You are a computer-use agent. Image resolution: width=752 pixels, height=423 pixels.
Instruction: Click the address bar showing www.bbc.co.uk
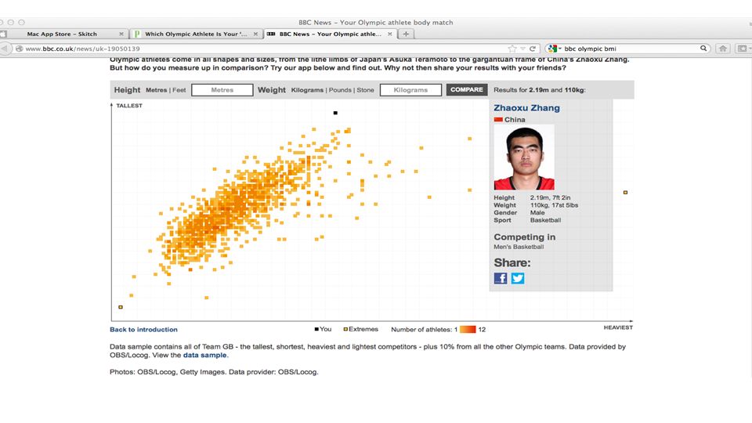pos(264,49)
